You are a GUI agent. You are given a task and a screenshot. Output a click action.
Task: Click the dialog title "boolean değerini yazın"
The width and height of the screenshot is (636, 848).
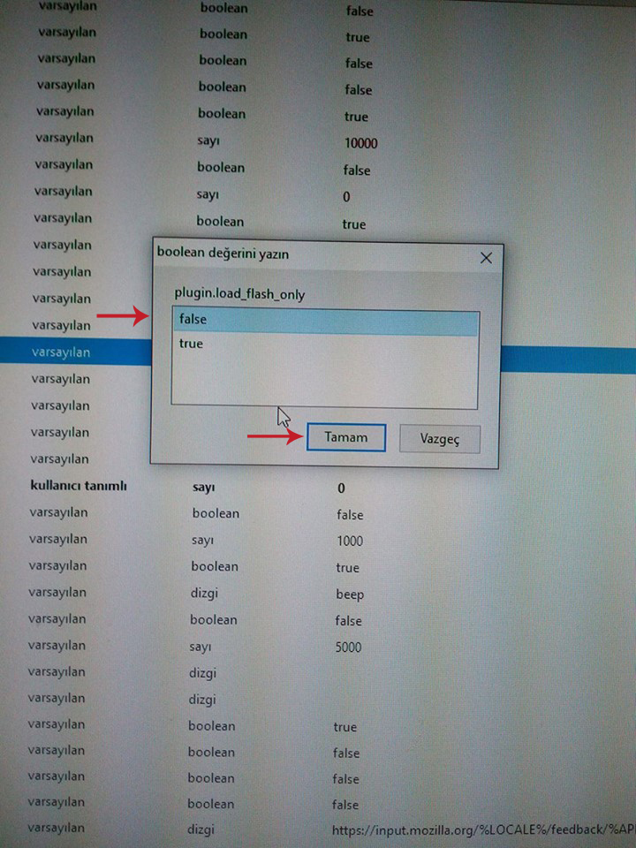coord(223,254)
